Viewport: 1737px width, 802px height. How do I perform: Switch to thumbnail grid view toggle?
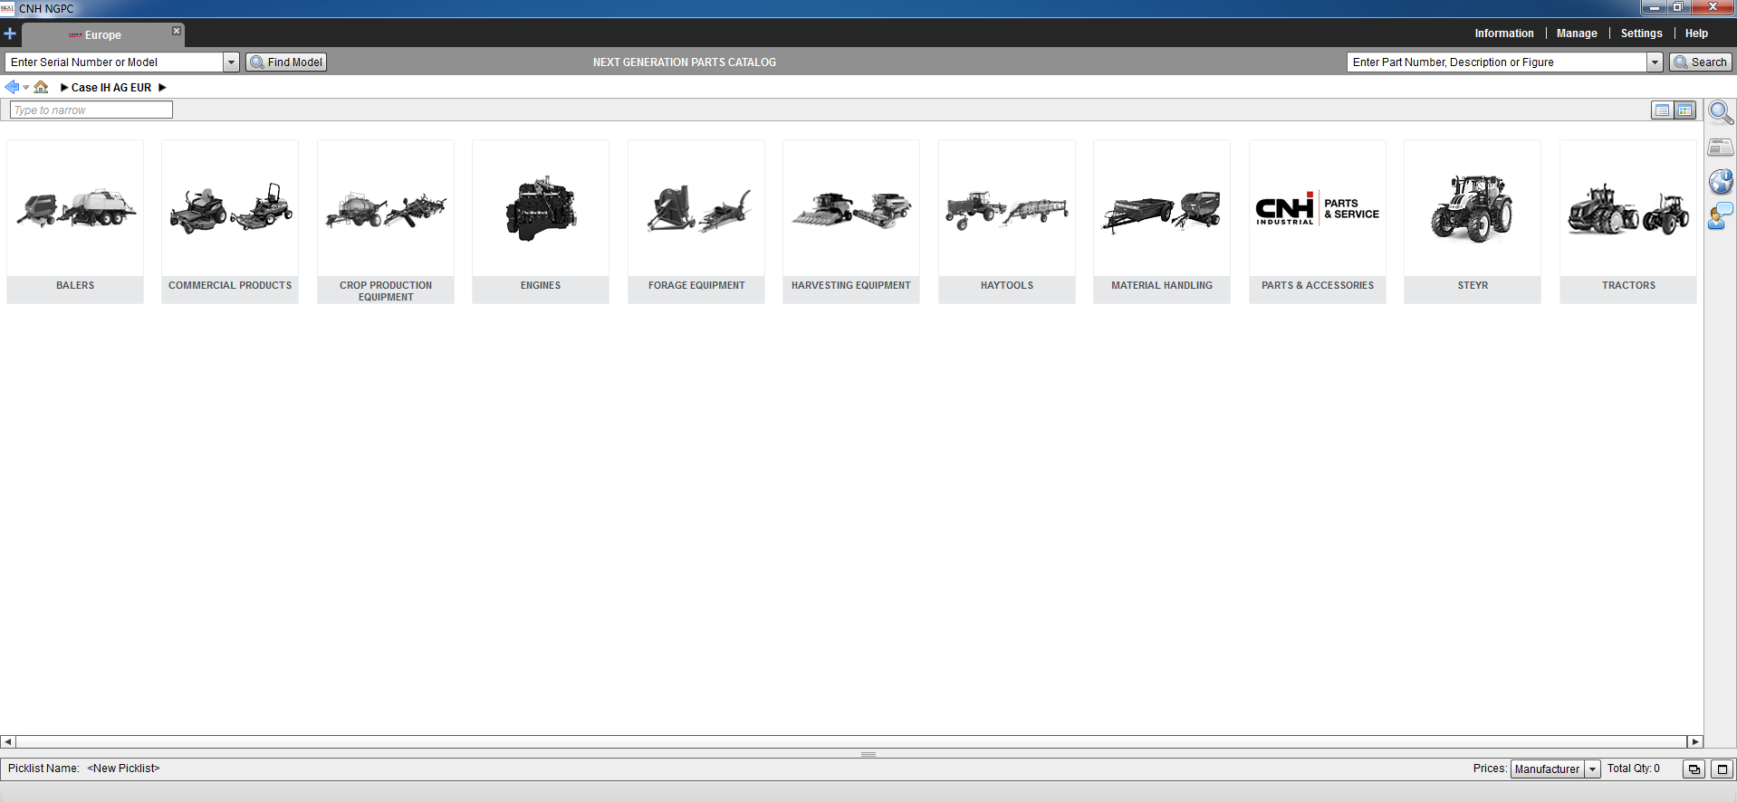(1684, 110)
